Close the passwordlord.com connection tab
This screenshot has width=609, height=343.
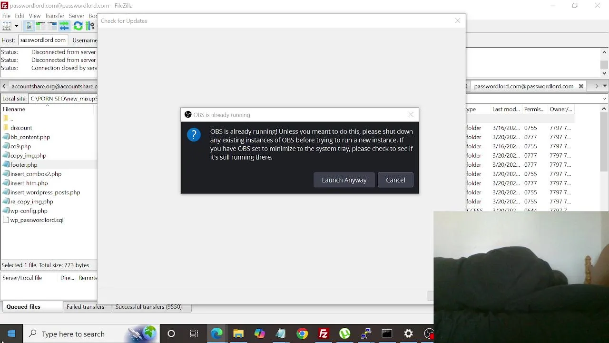581,86
